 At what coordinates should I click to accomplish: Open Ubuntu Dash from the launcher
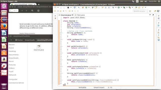4,6
